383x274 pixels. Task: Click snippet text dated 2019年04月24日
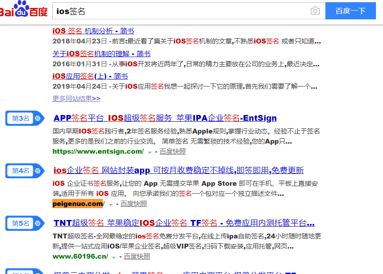[185, 87]
